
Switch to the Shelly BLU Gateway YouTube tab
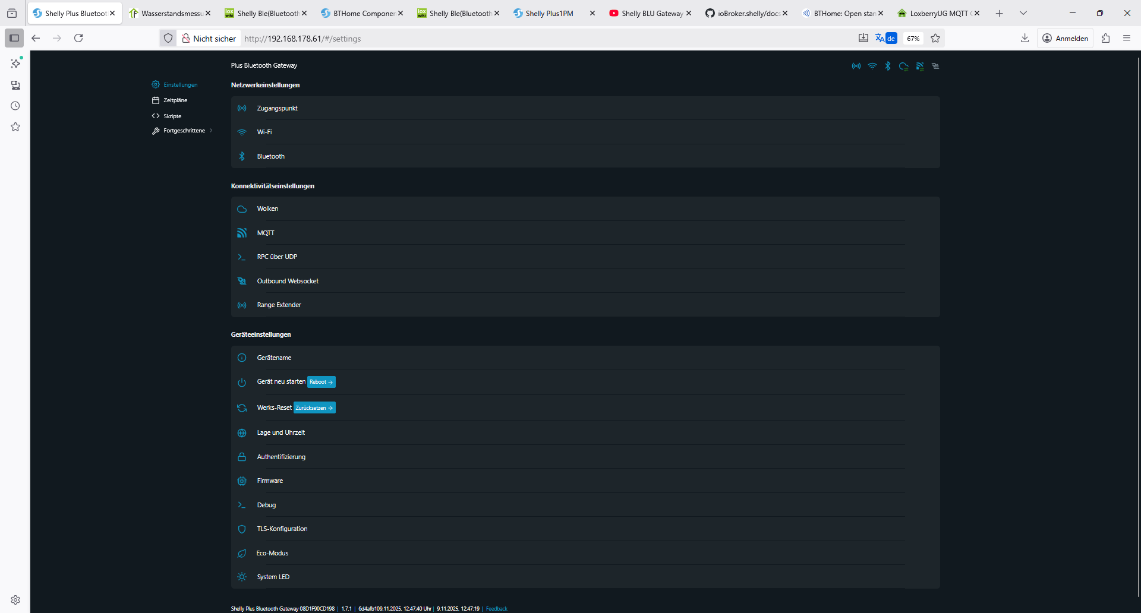pyautogui.click(x=651, y=13)
